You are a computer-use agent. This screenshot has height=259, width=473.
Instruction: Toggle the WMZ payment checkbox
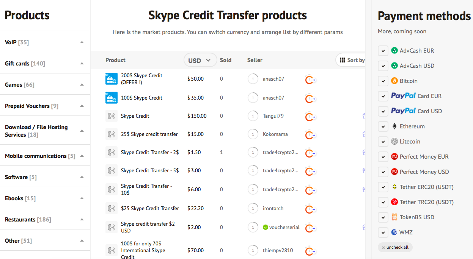(x=383, y=232)
